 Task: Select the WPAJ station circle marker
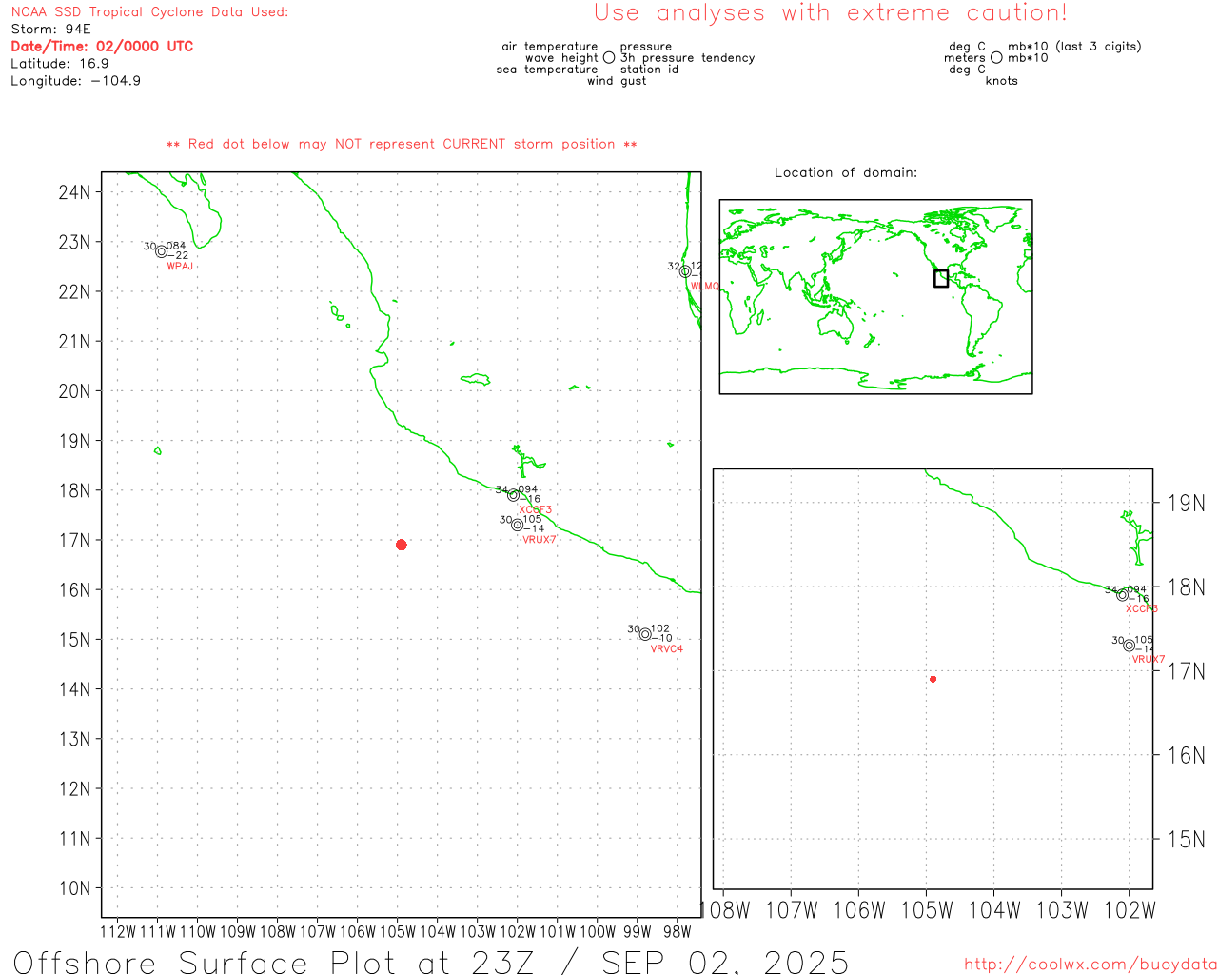[x=162, y=251]
